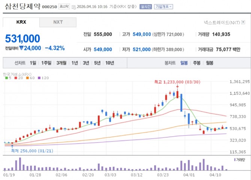Switch chart range to 3년

[x=86, y=63]
